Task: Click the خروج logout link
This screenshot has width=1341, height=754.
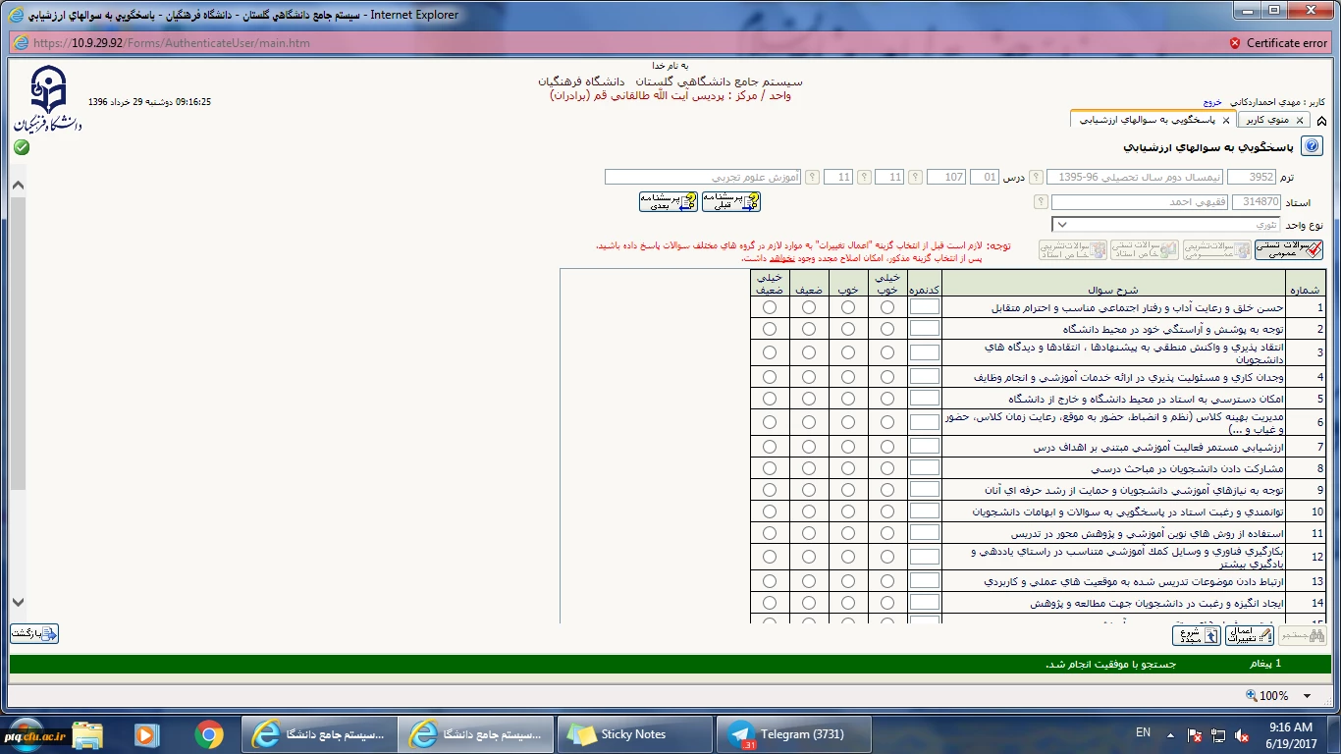Action: [x=1212, y=102]
